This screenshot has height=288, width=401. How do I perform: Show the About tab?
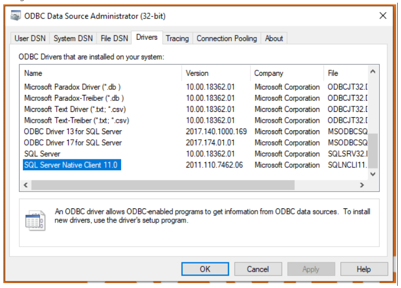click(274, 38)
